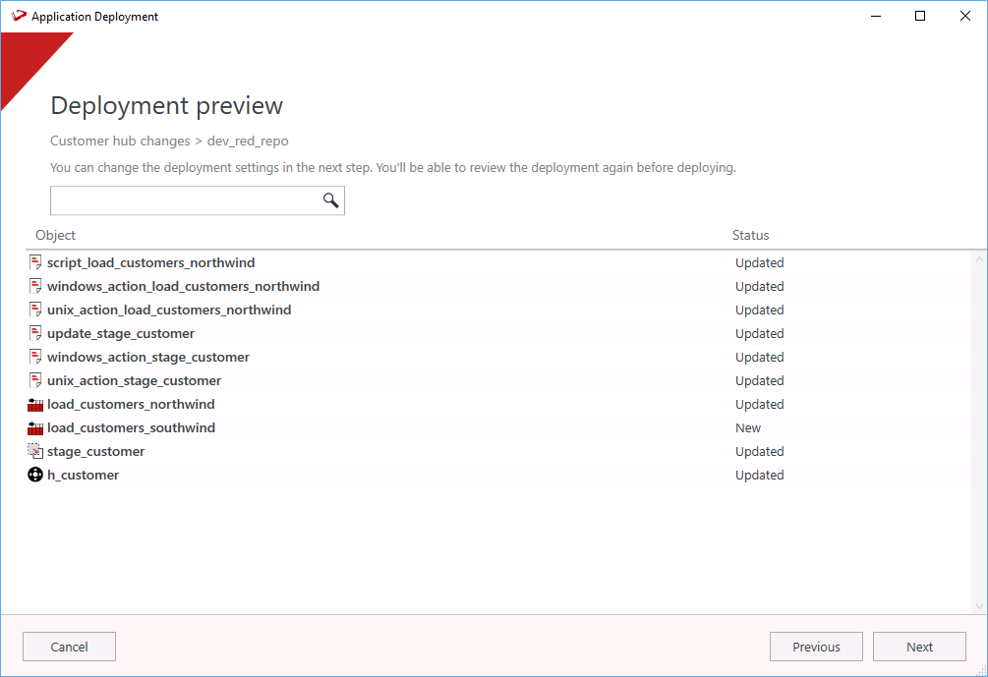Click the update_stage_customer procedure icon
Screen dimensions: 988x677
[35, 334]
